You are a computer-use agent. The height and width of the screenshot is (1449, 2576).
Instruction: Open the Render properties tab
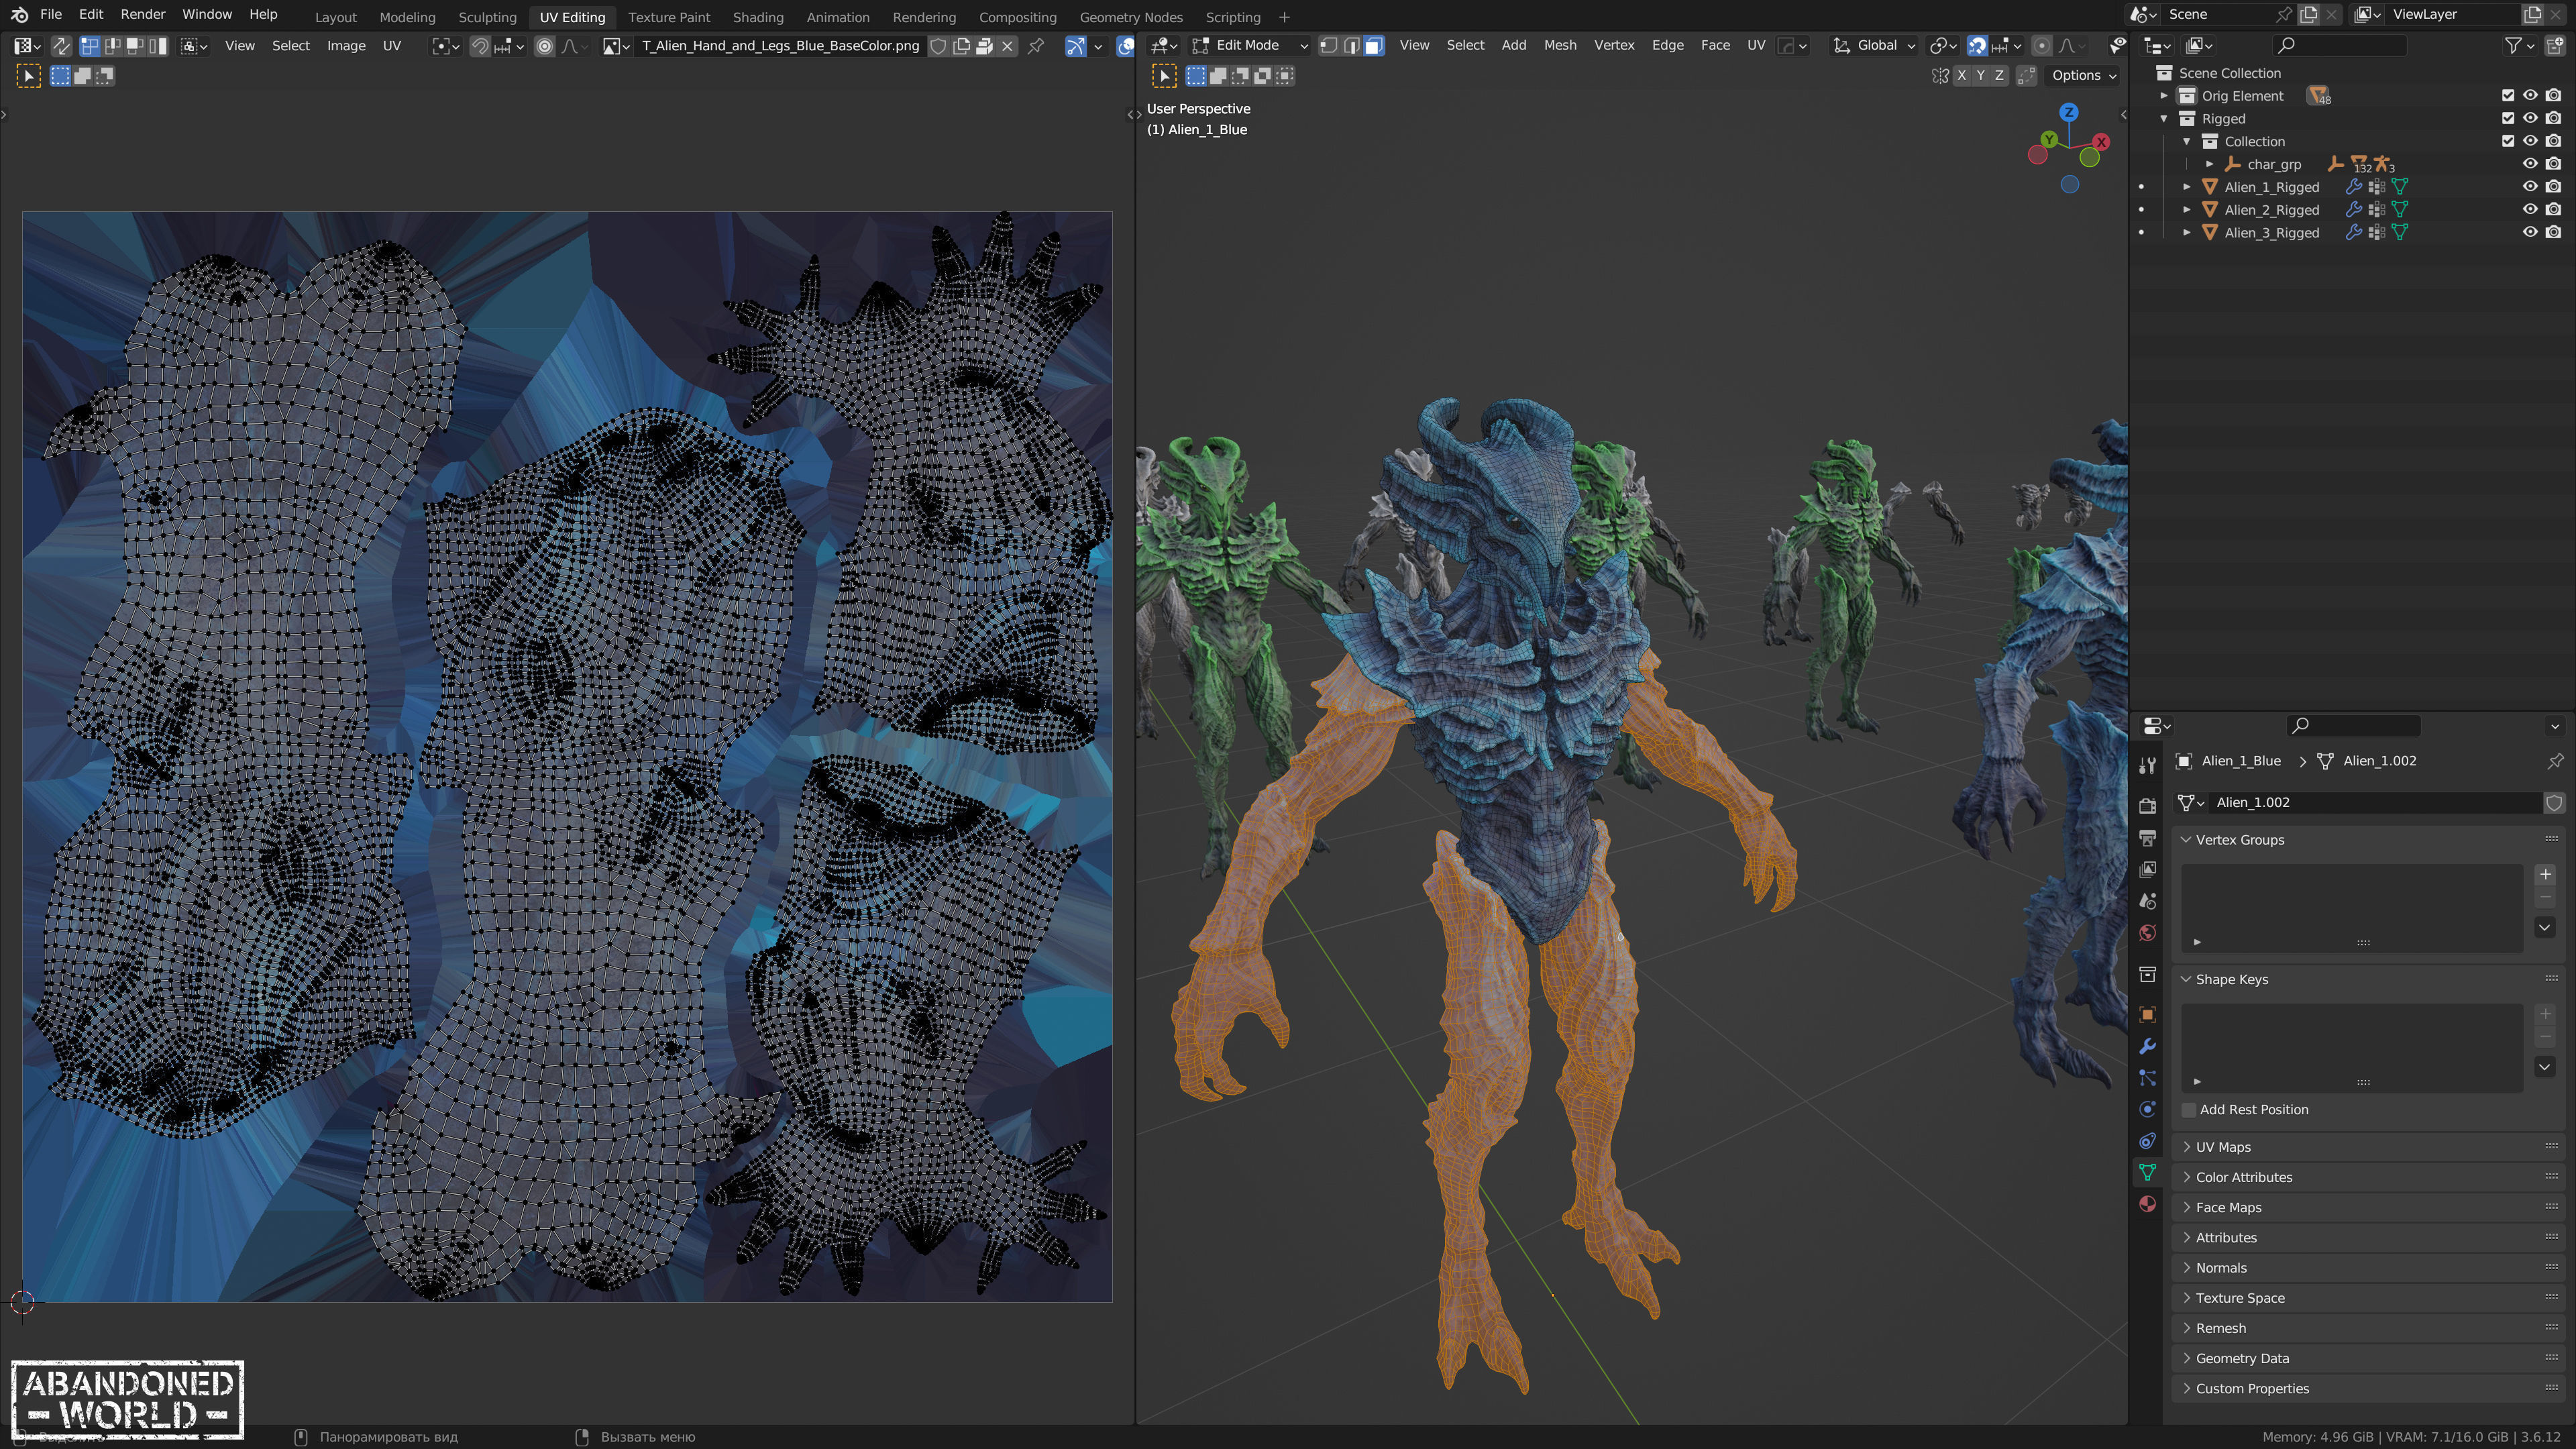2147,805
